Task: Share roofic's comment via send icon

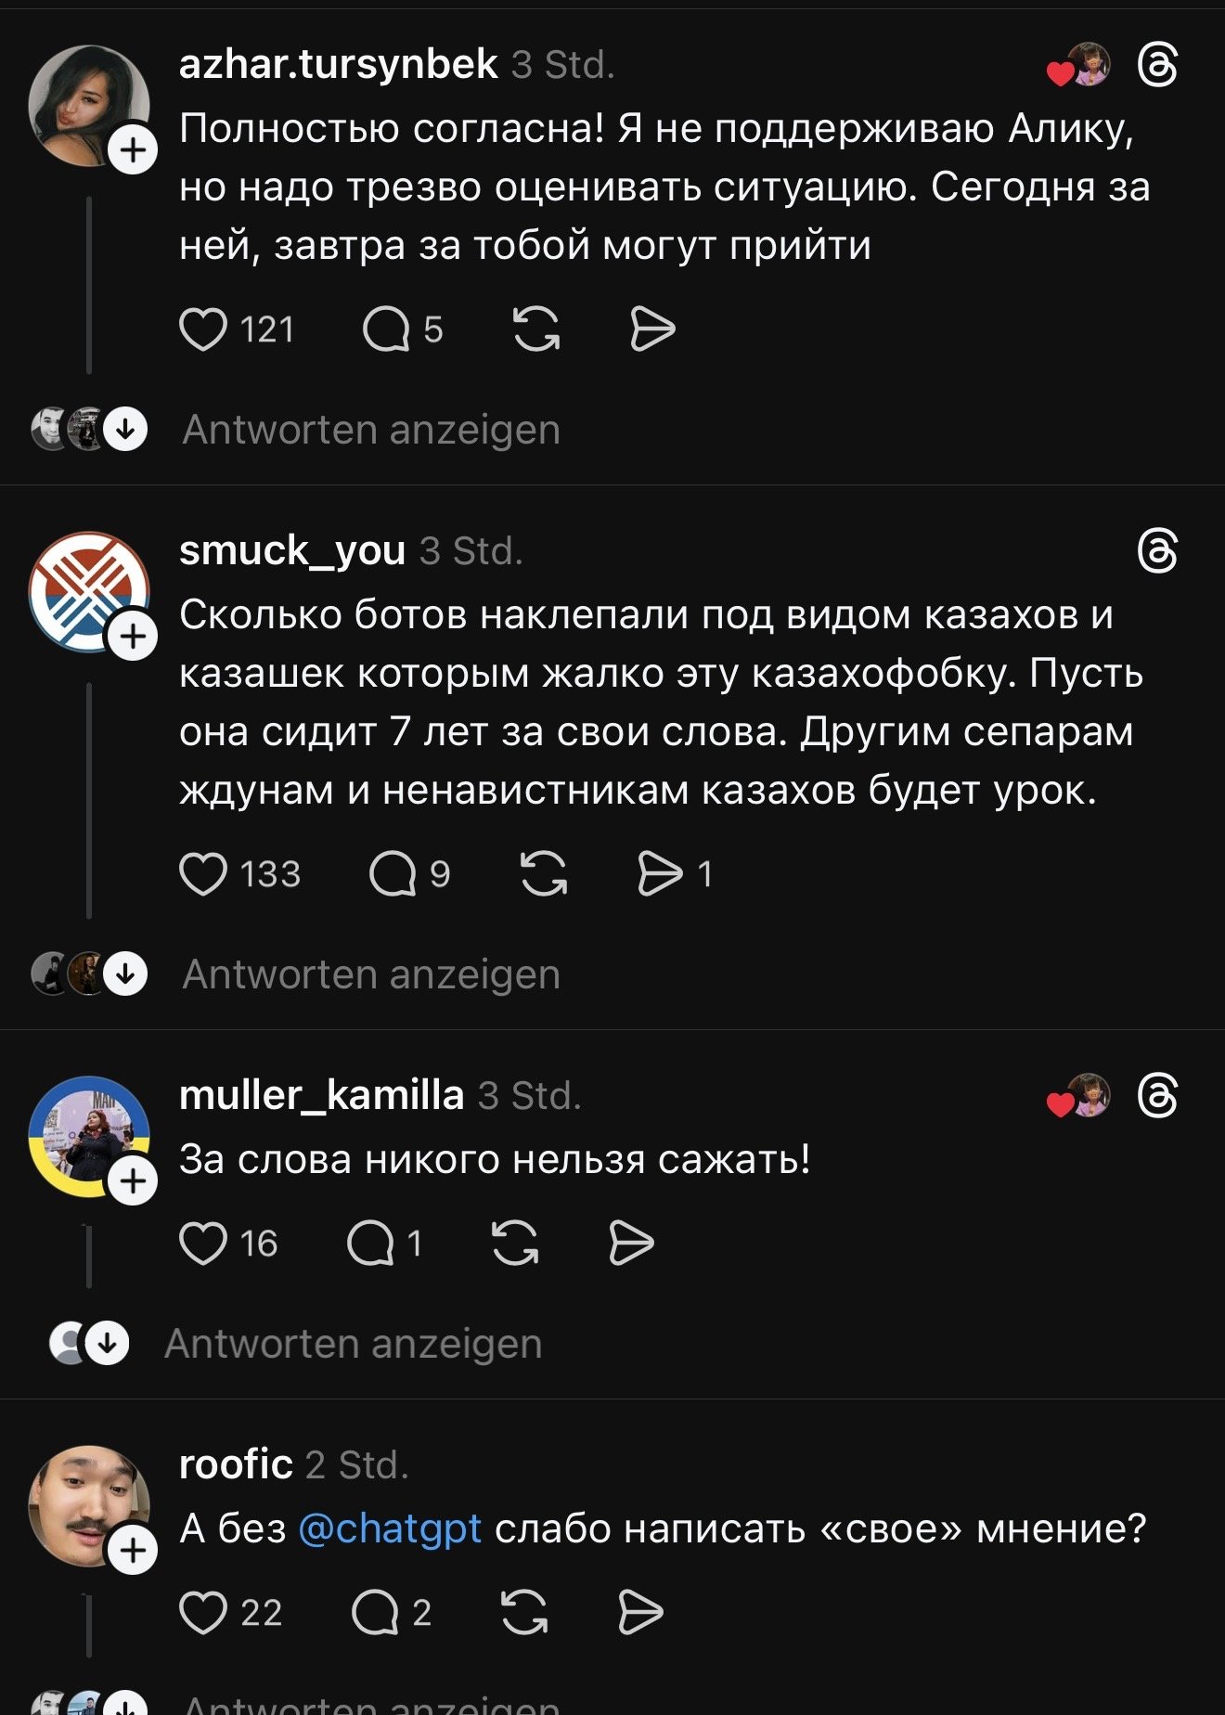Action: (x=640, y=1612)
